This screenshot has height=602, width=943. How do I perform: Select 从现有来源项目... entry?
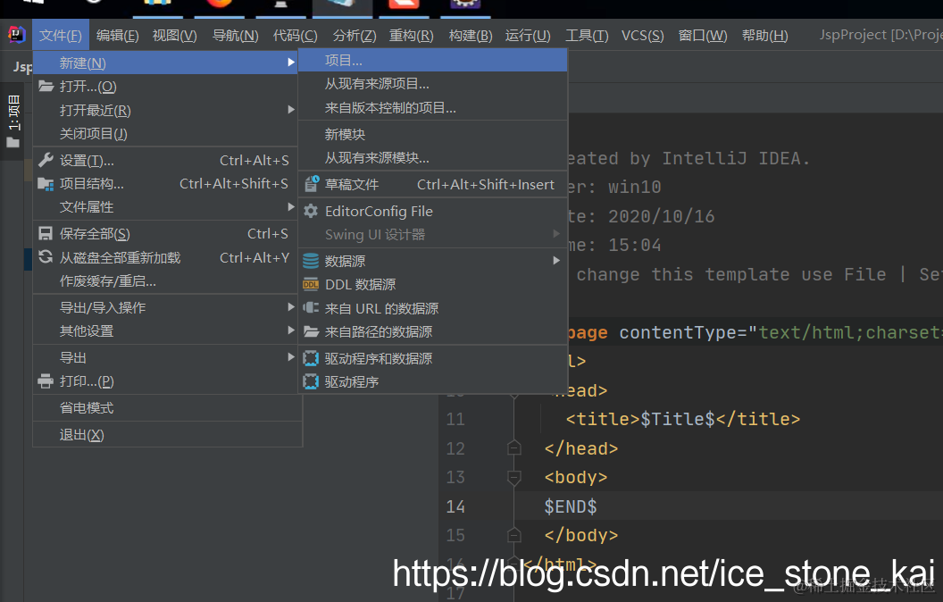(433, 84)
